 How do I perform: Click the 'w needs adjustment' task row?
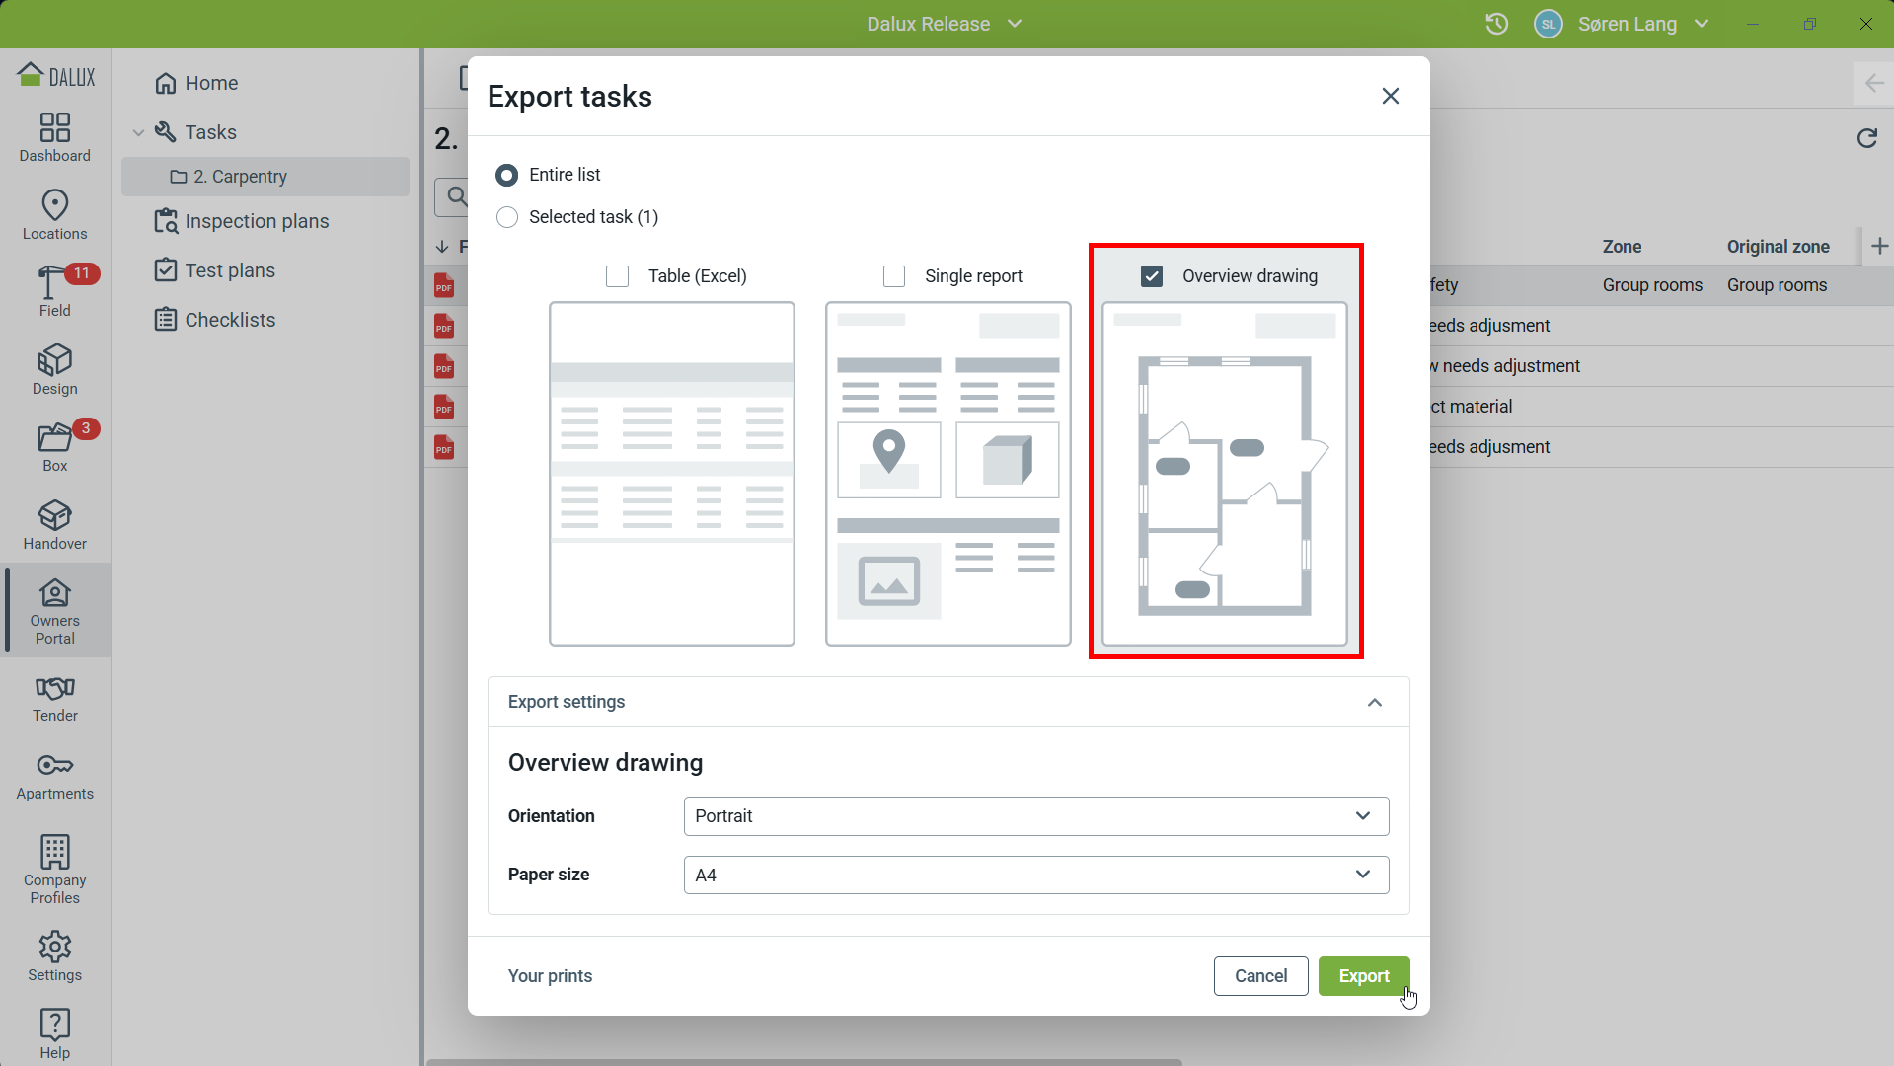pyautogui.click(x=1662, y=366)
